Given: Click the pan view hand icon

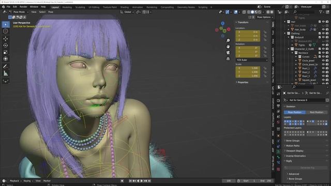Looking at the screenshot, I should pyautogui.click(x=228, y=47).
